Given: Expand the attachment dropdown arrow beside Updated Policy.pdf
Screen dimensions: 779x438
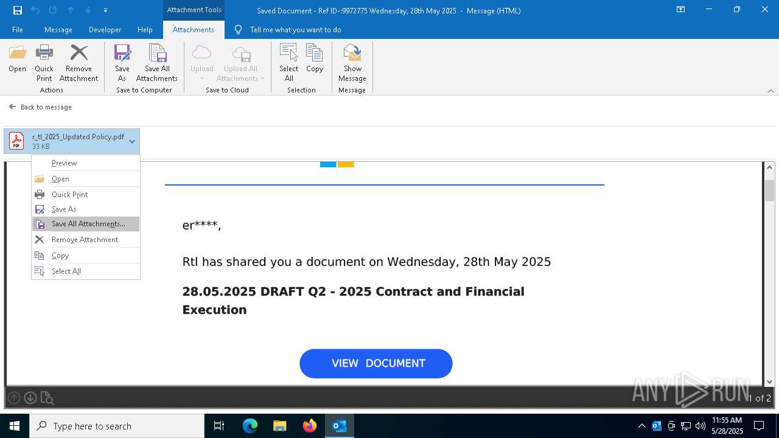Looking at the screenshot, I should click(132, 141).
